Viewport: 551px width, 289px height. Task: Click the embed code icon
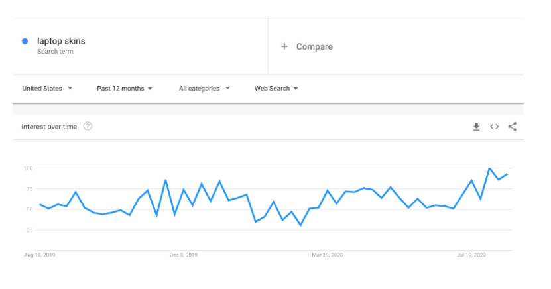(x=494, y=127)
